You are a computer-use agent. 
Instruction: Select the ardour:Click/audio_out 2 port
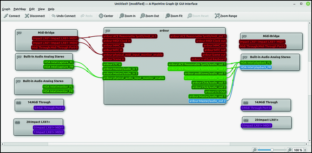coord(209,87)
